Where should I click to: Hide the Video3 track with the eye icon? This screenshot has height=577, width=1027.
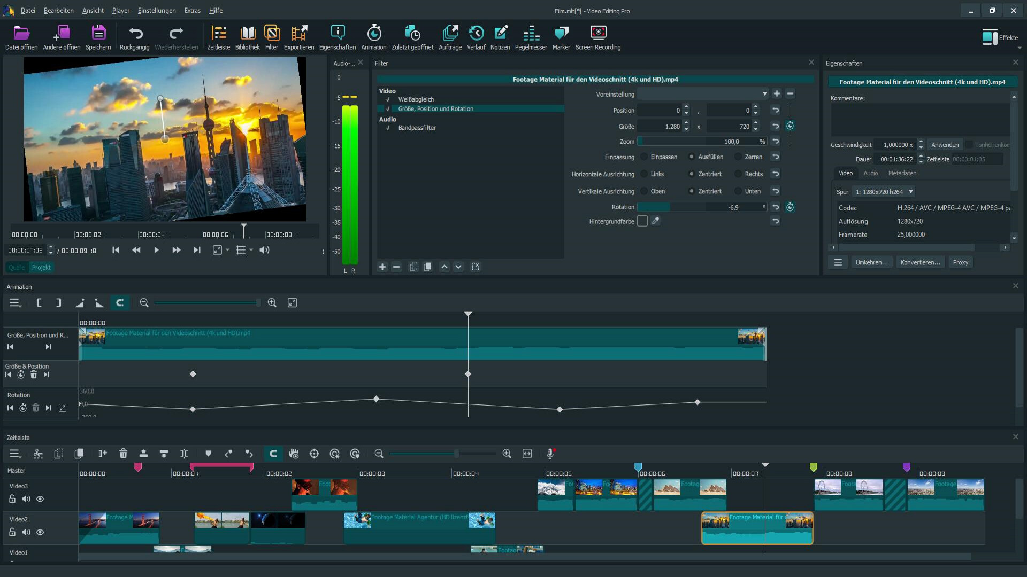pyautogui.click(x=40, y=498)
